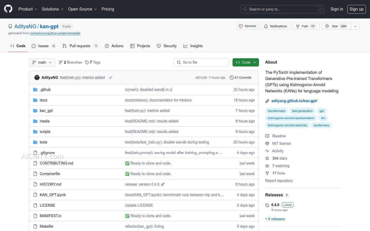Fork the repository using Fork button
Viewport: 370px width, 231px height.
(306, 26)
